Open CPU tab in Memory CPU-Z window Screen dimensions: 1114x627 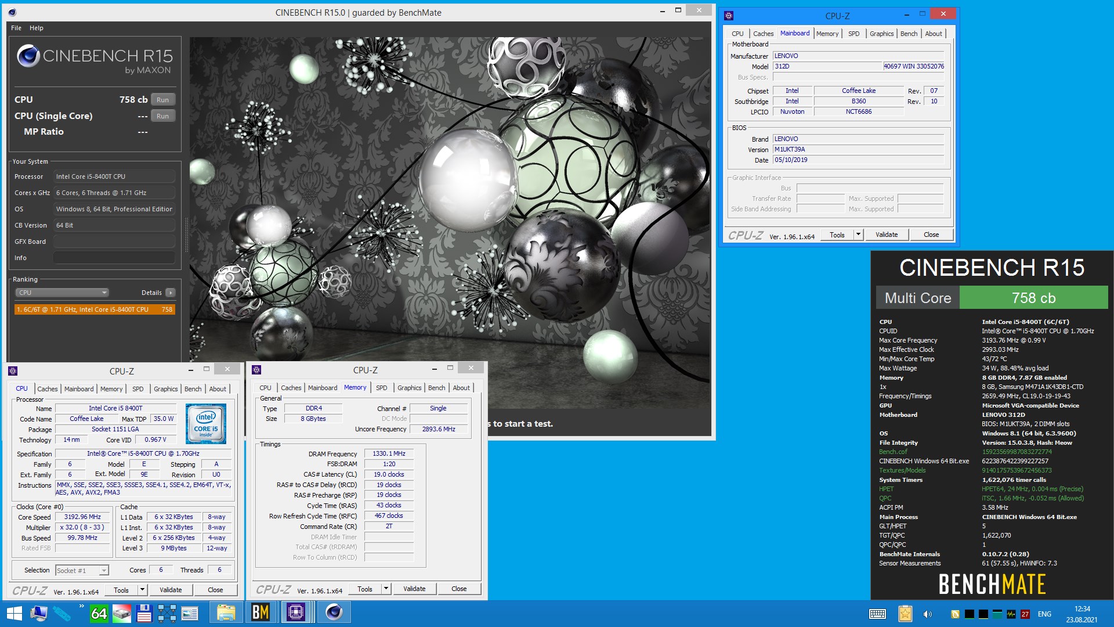265,388
